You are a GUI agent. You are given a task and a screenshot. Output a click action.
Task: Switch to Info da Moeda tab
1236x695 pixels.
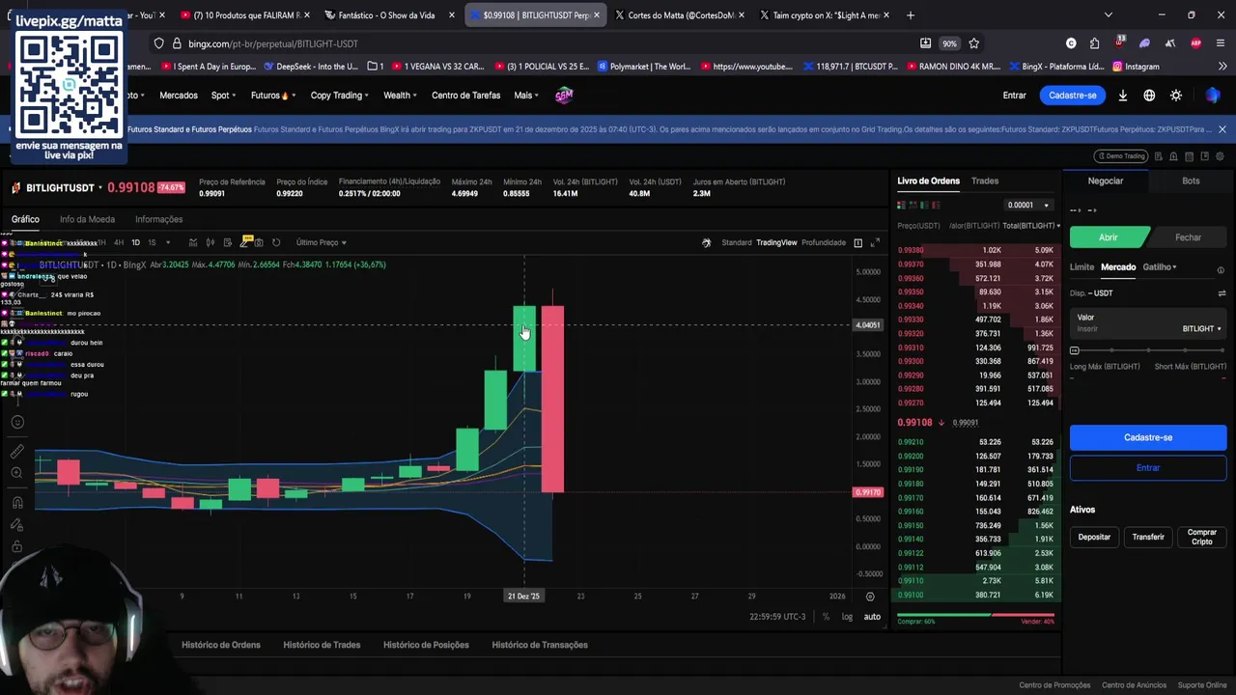point(87,219)
